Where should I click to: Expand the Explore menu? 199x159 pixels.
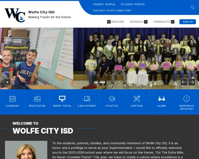coord(115,22)
